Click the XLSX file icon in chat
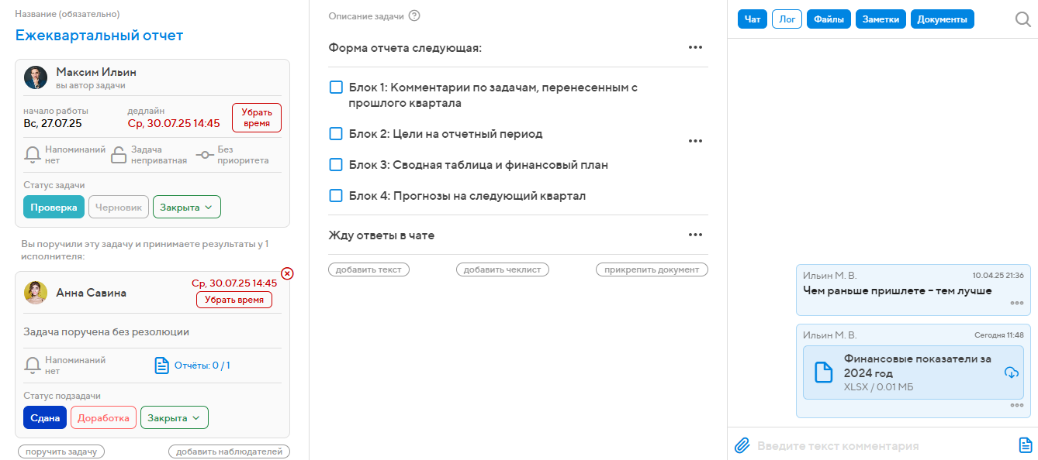 click(823, 372)
